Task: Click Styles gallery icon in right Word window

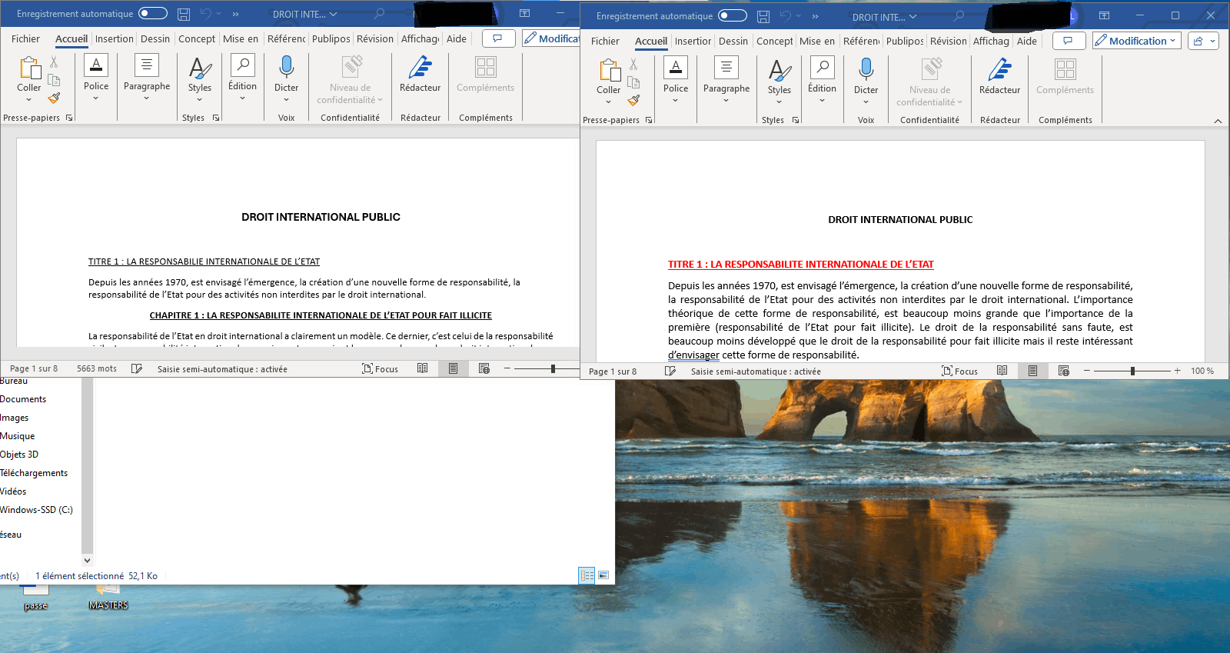Action: [x=780, y=70]
